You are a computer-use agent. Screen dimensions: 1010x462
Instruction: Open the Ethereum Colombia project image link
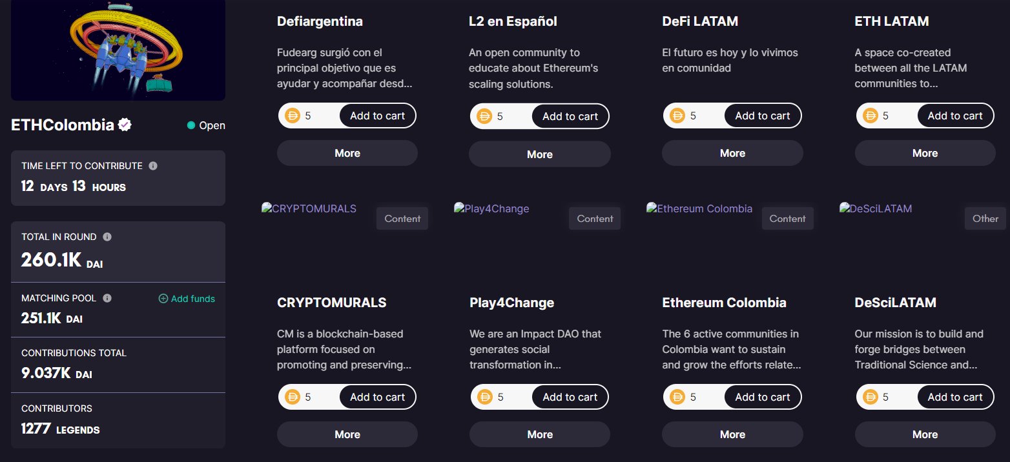699,208
